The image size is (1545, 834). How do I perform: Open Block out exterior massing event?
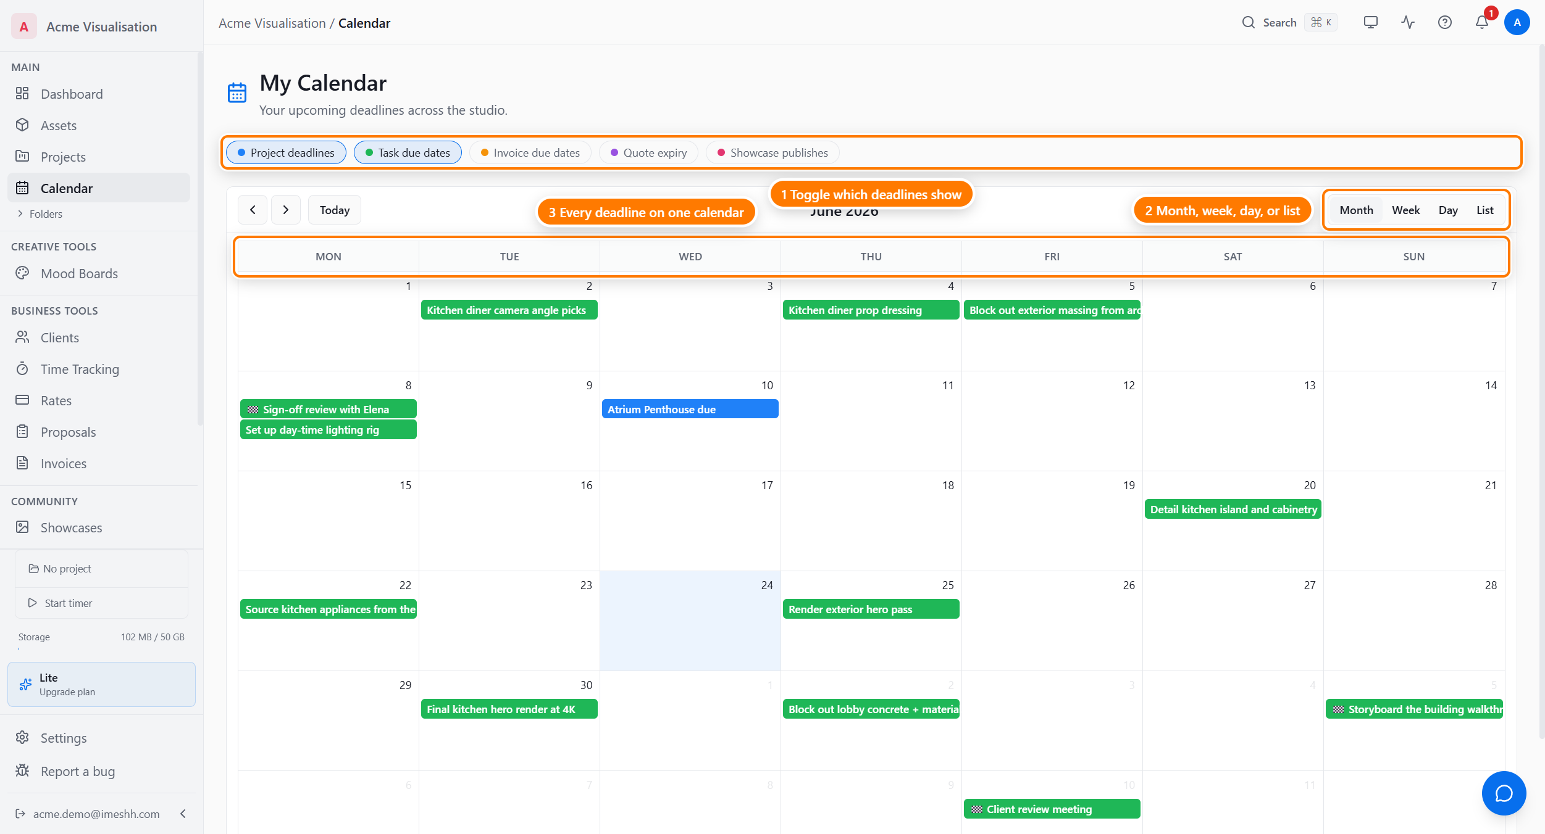(1052, 310)
